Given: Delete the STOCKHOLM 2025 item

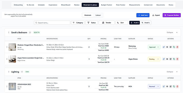Looking at the screenshot, I should point(177,86).
